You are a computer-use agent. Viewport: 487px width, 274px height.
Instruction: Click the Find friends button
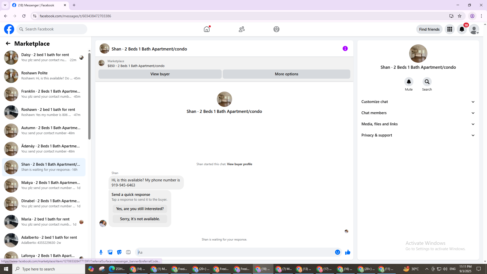coord(429,29)
